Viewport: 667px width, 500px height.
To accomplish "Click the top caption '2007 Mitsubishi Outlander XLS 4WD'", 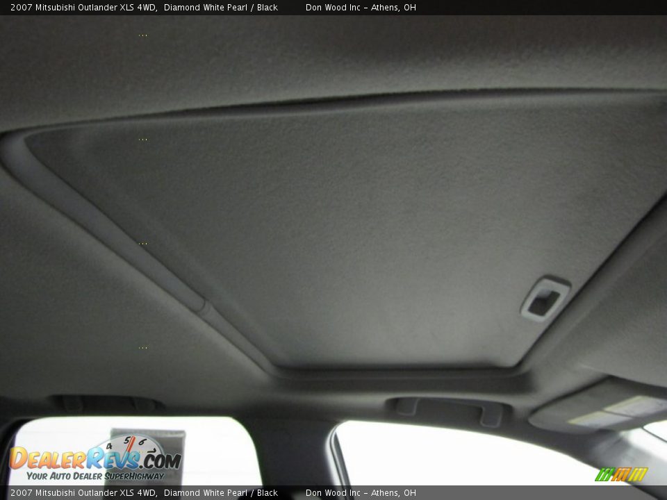I will 83,7.
